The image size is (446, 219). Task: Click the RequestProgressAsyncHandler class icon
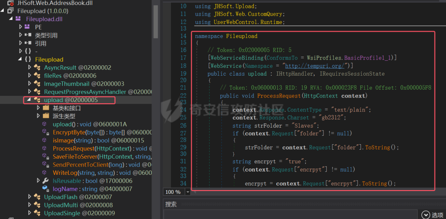coord(37,92)
